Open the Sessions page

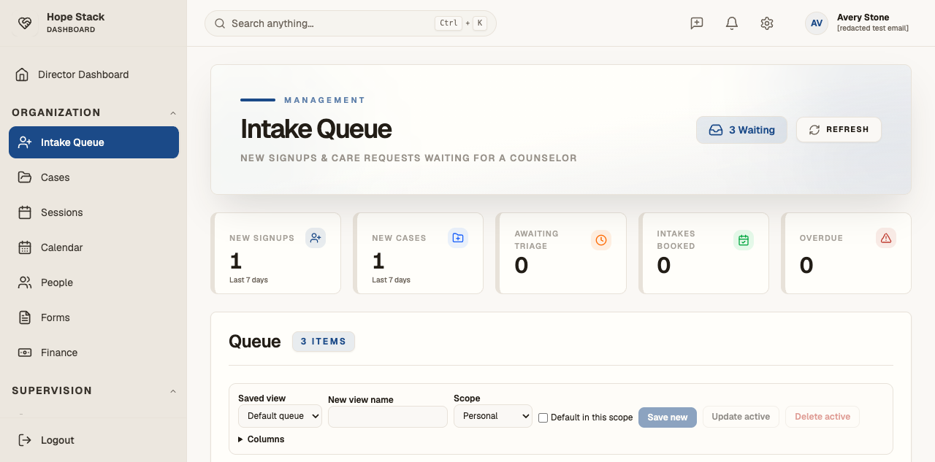tap(93, 212)
